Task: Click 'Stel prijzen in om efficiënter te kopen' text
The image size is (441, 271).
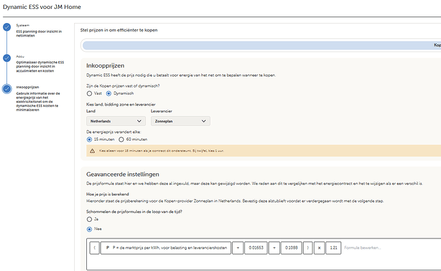Action: point(119,30)
